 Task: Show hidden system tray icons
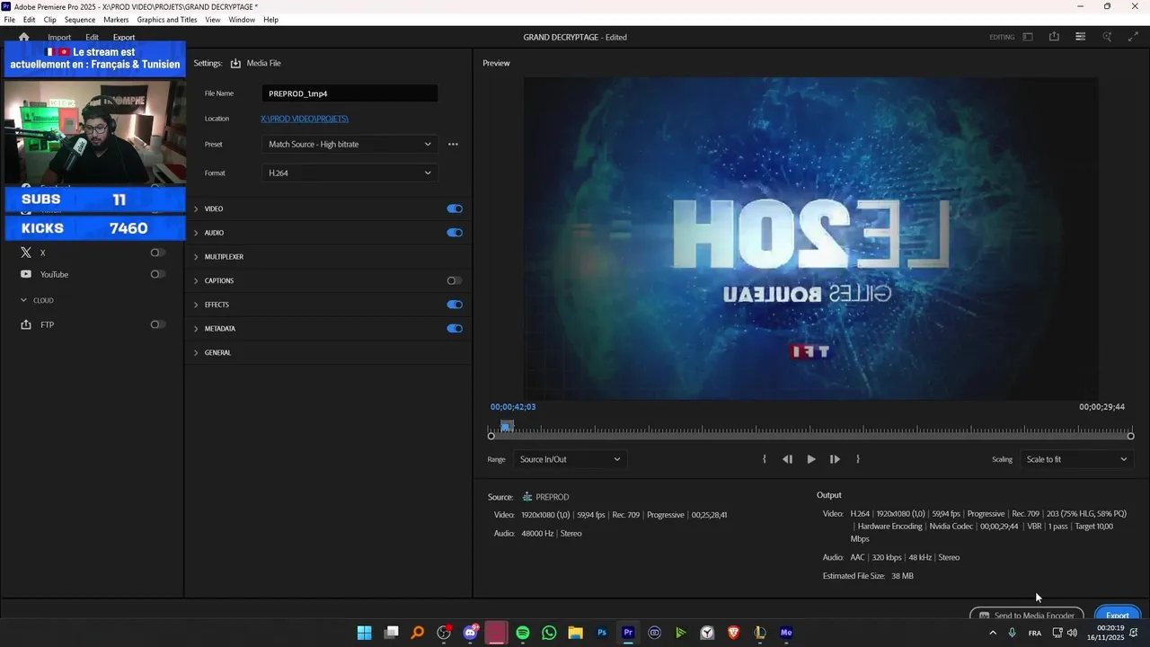click(993, 633)
